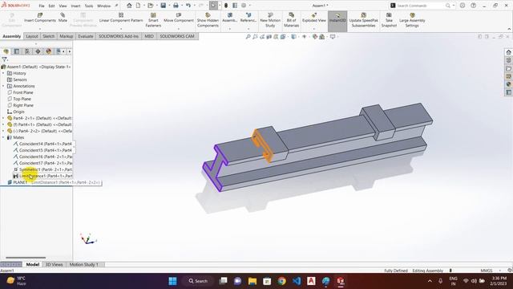The image size is (513, 289).
Task: Open the Window menu
Action: pos(104,6)
